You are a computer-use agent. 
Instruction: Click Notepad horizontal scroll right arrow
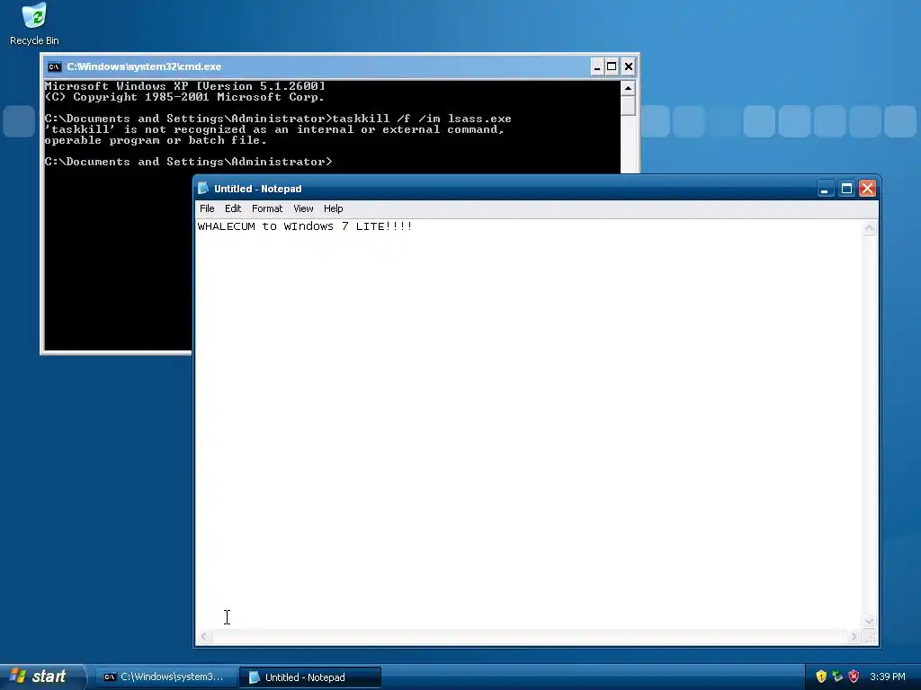click(x=854, y=636)
